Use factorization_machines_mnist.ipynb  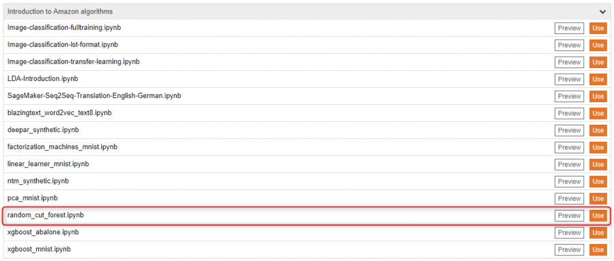click(598, 147)
